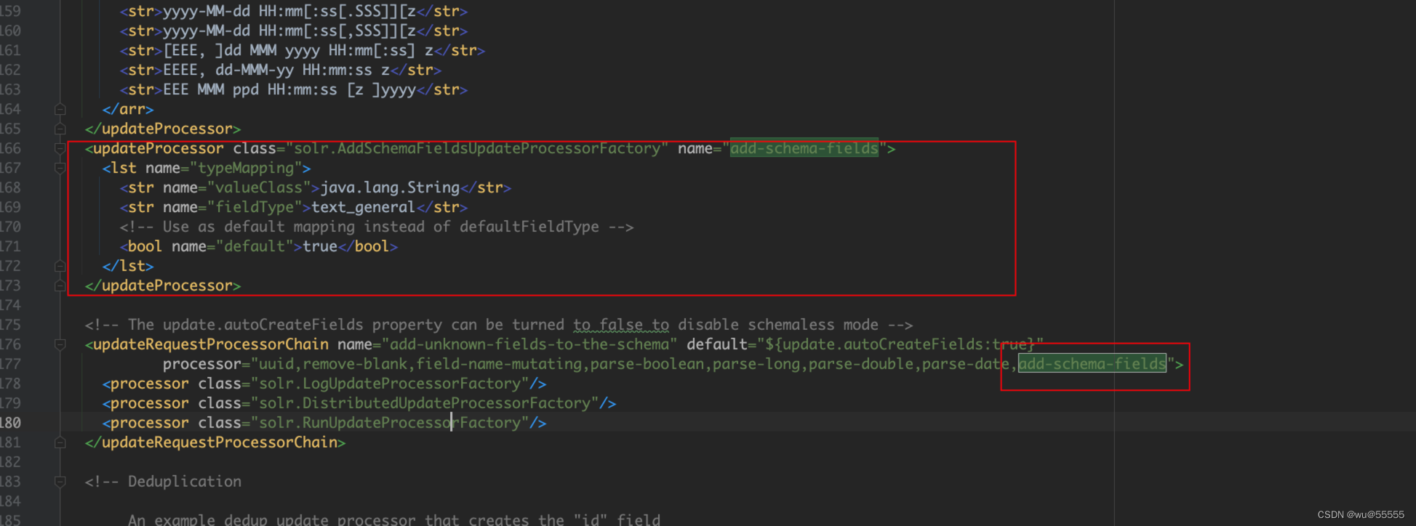Place the cursor in the yyyy-MM-dd HH:mm[:ss[,SSS]][z line
Viewport: 1416px width, 526px height.
[294, 31]
